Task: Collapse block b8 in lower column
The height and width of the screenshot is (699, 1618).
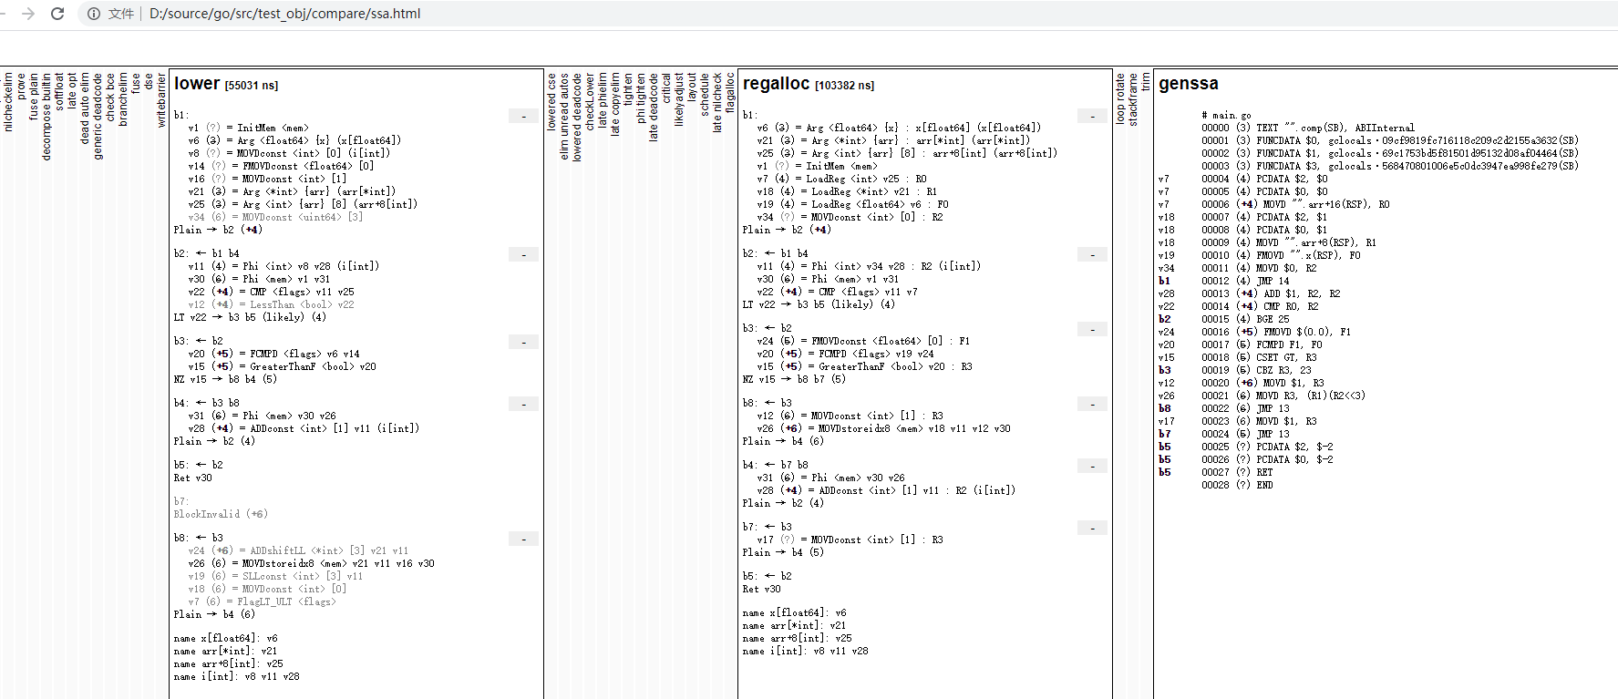Action: (523, 539)
